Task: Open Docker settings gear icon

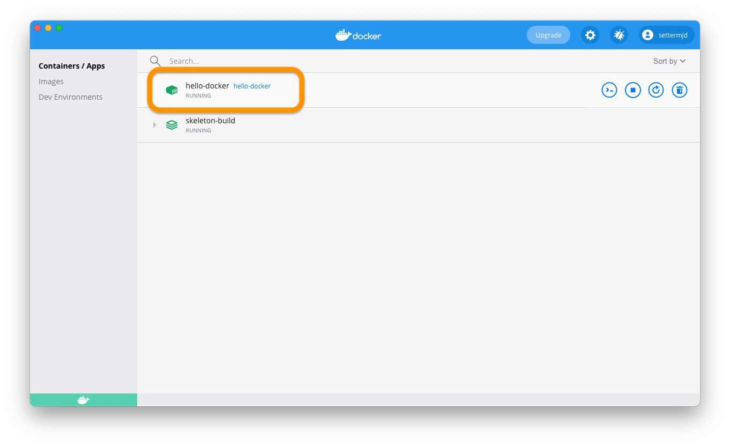Action: [x=590, y=35]
